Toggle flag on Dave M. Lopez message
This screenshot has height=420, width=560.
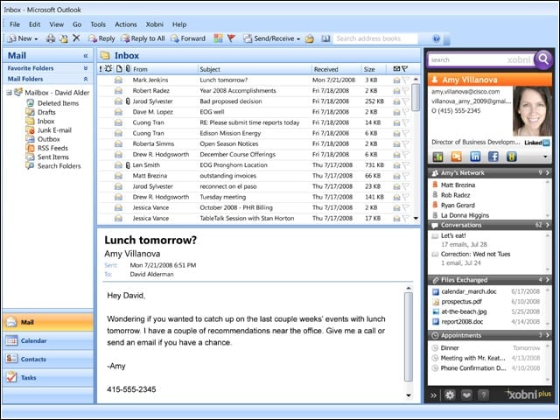(405, 112)
